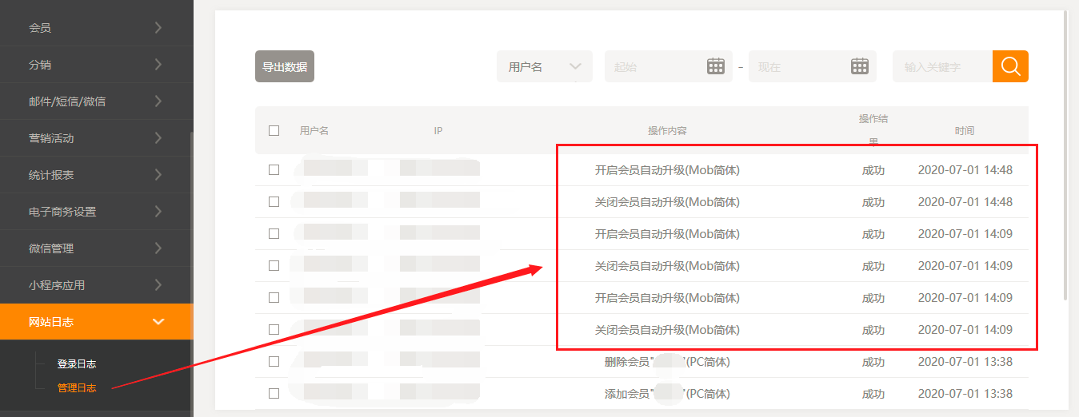Click the arrow beside 微信管理
This screenshot has width=1079, height=417.
pyautogui.click(x=158, y=248)
